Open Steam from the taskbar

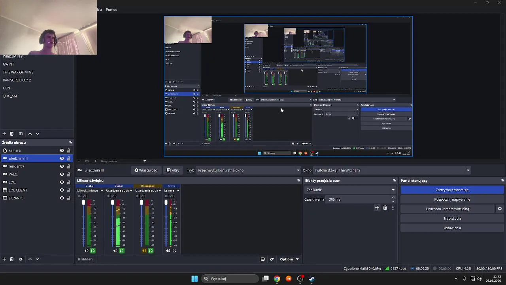click(312, 279)
